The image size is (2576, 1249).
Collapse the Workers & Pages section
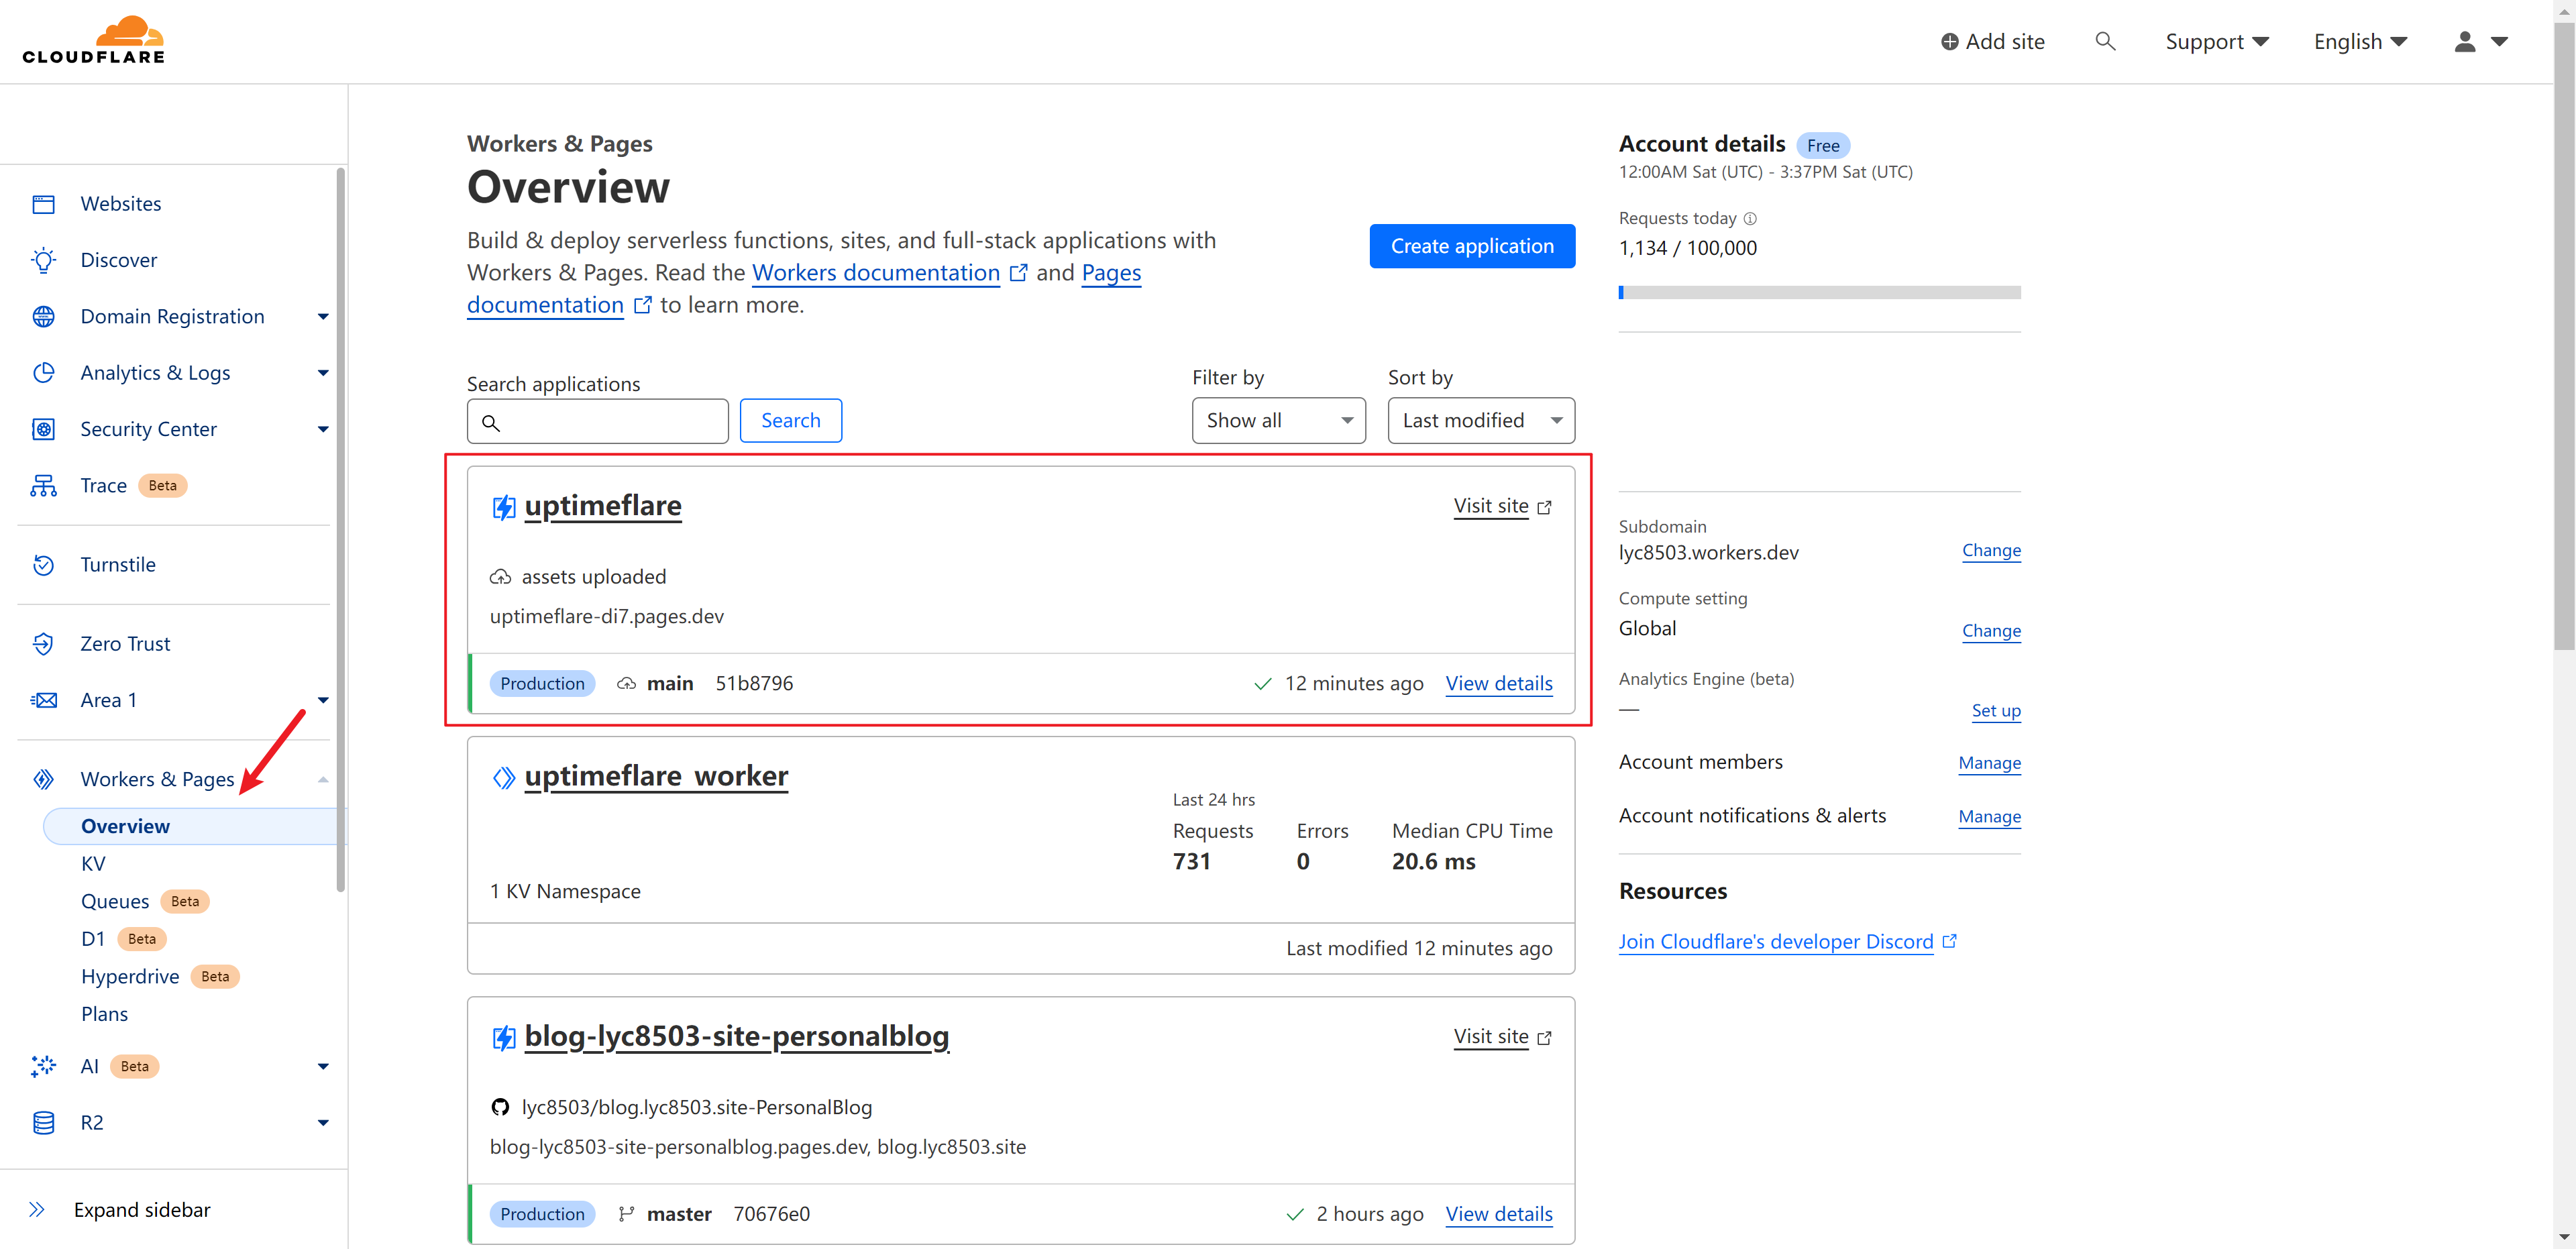tap(322, 780)
